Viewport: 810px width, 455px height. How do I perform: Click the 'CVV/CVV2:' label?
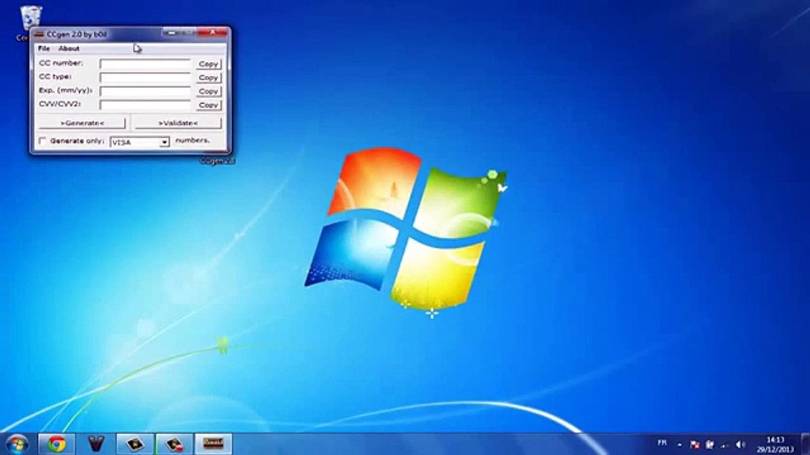(59, 104)
